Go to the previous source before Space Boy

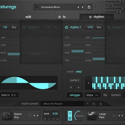tap(34, 116)
